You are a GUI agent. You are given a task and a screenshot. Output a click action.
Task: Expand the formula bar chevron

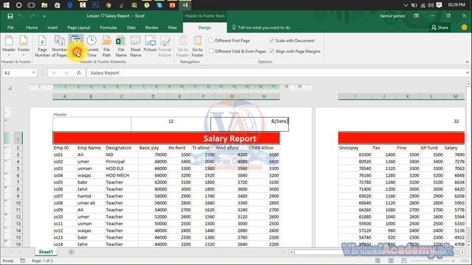[467, 73]
